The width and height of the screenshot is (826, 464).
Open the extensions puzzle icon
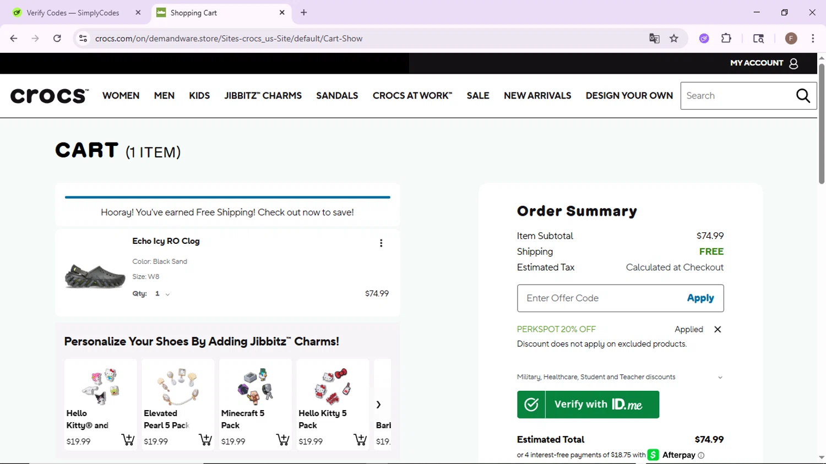(x=726, y=39)
